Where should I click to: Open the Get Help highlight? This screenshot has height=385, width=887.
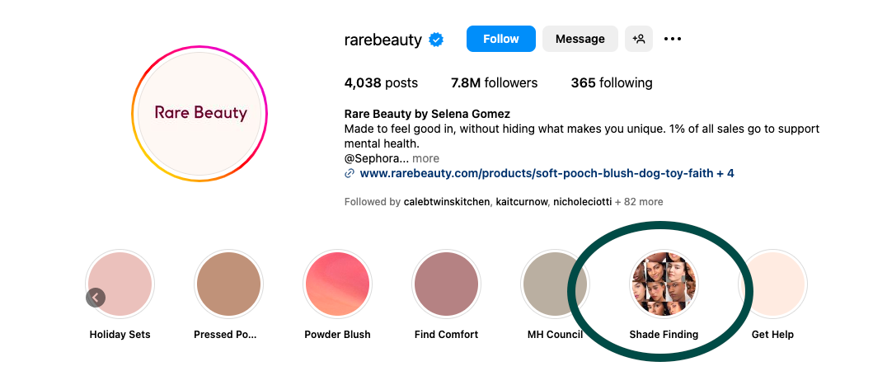point(772,285)
